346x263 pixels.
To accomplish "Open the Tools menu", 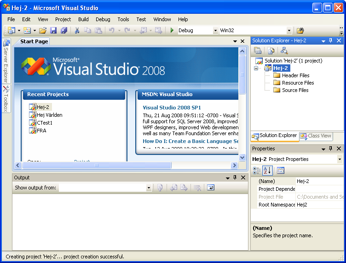I will click(x=123, y=19).
